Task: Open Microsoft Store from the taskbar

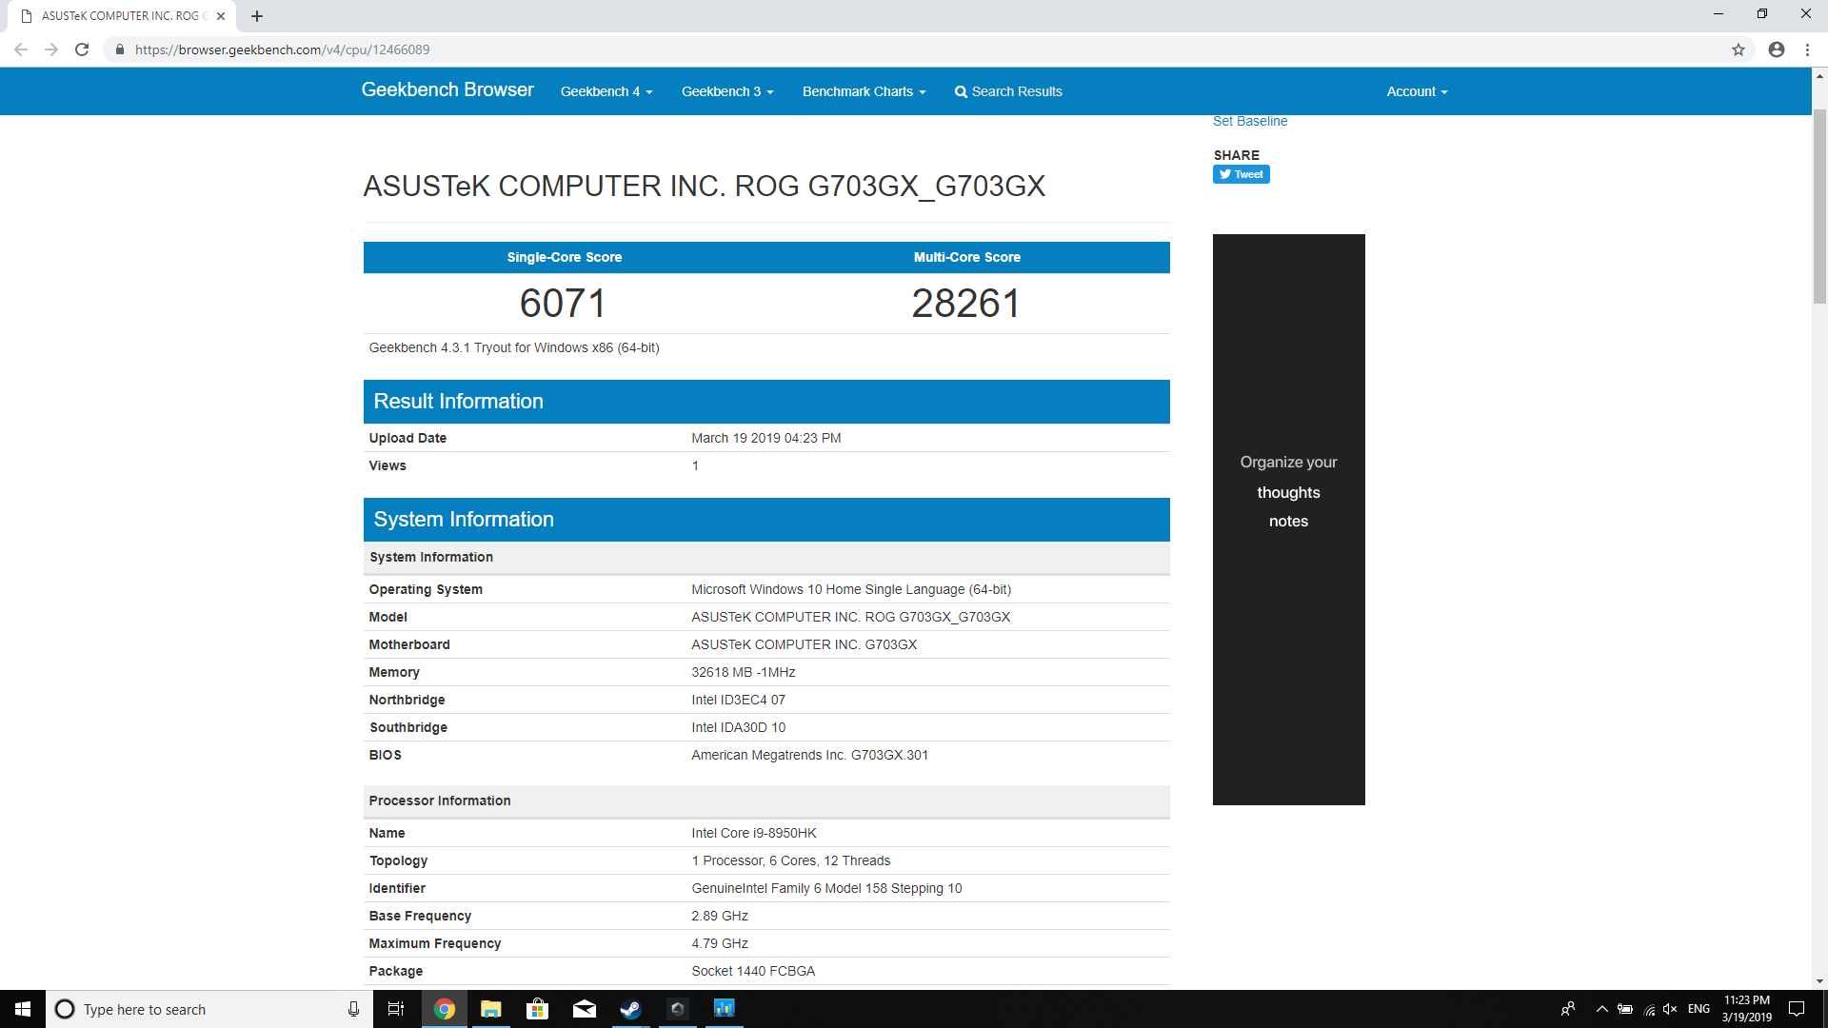Action: pos(538,1009)
